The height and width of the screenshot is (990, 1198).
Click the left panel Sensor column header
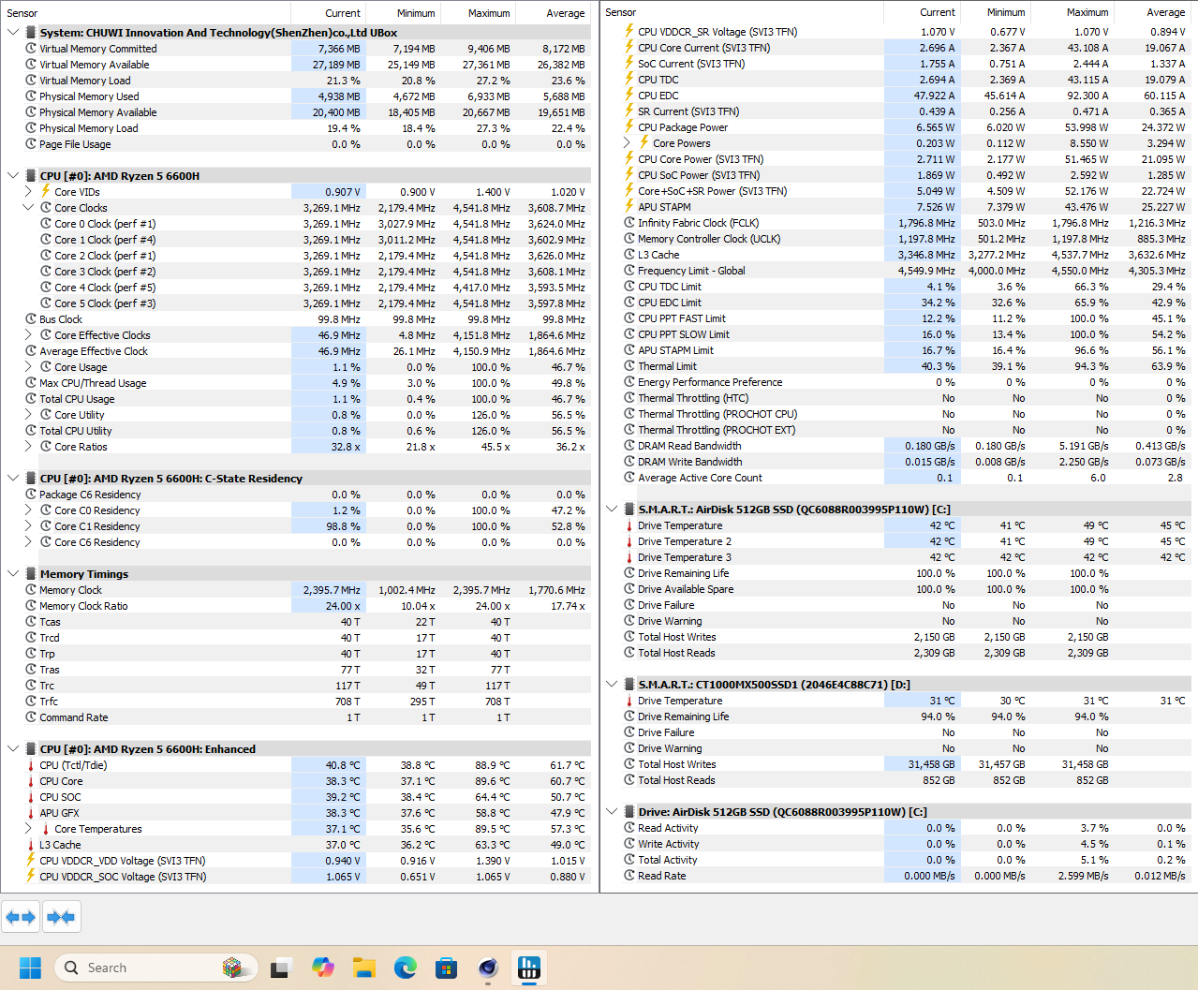pos(145,13)
